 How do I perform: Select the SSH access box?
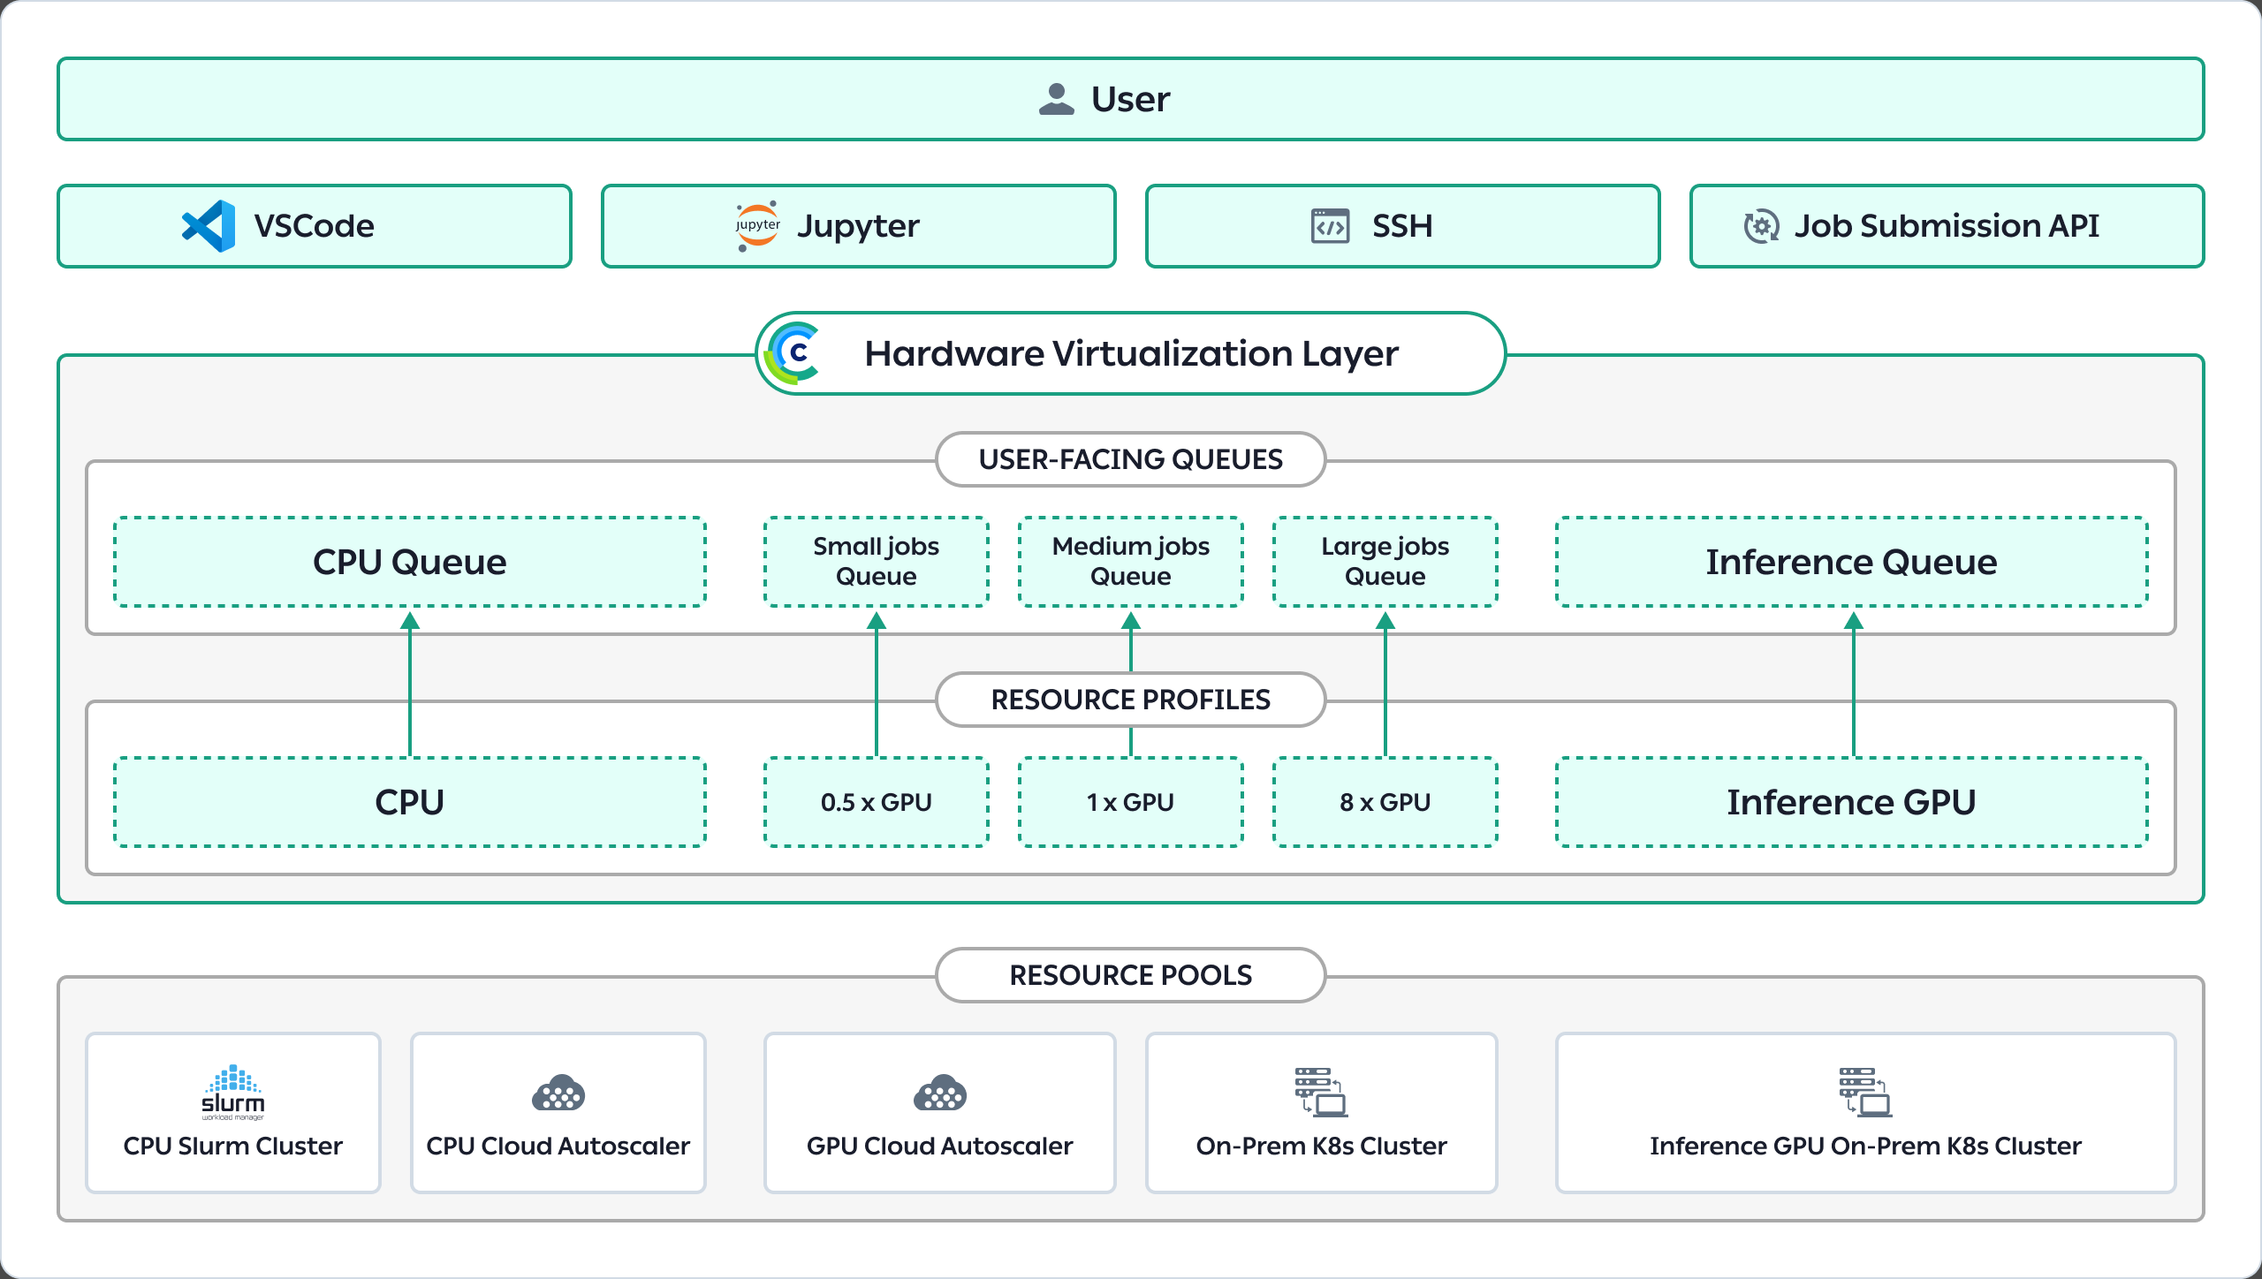click(x=1403, y=226)
